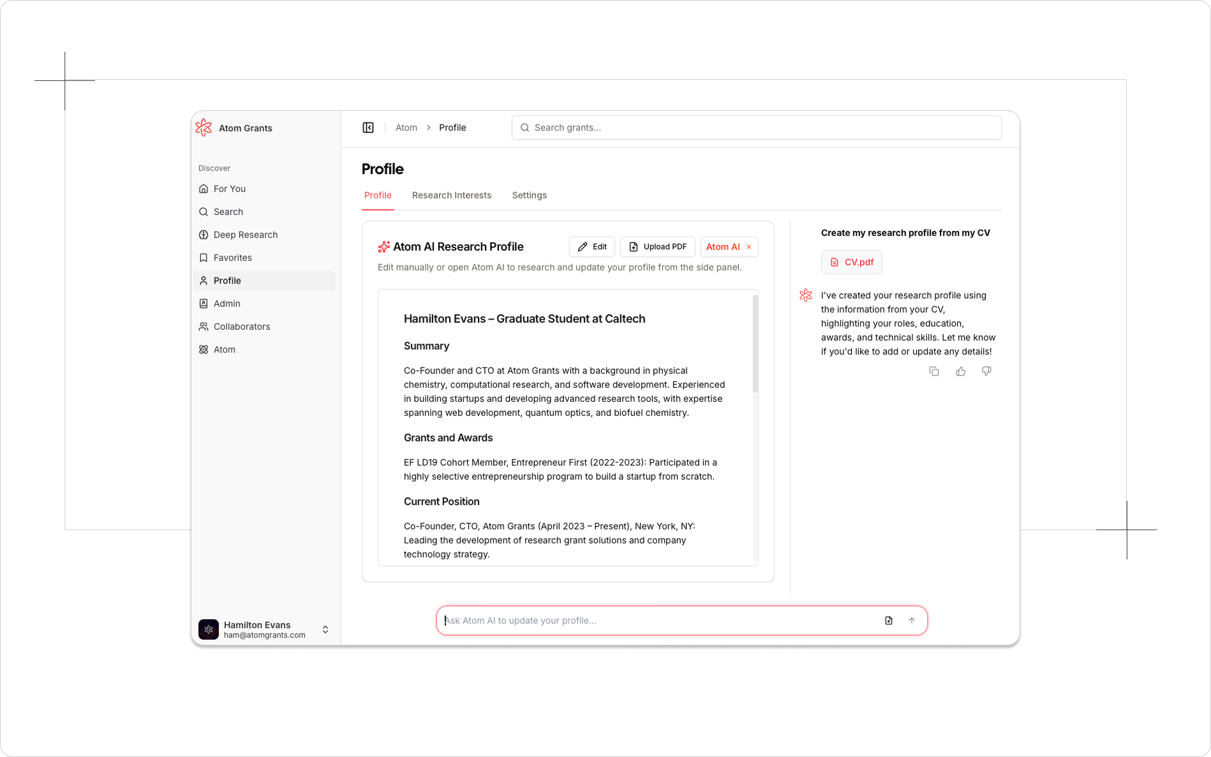Click the attach file icon in chat input

tap(889, 621)
